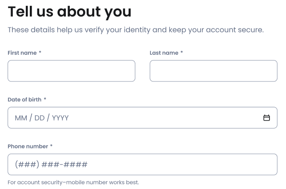
Task: Click the asterisk next to Phone number
Action: (x=51, y=146)
